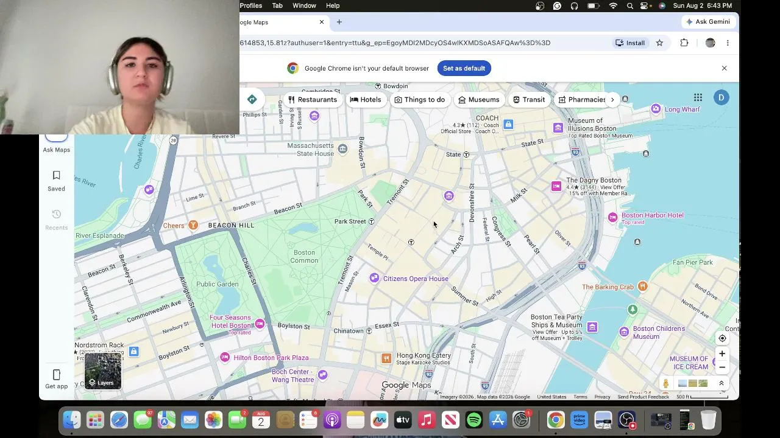
Task: Select the Museum of Illusions Boston pin
Action: 558,127
